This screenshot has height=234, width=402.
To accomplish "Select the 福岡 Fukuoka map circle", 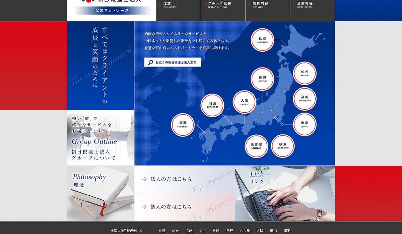I will pyautogui.click(x=183, y=125).
